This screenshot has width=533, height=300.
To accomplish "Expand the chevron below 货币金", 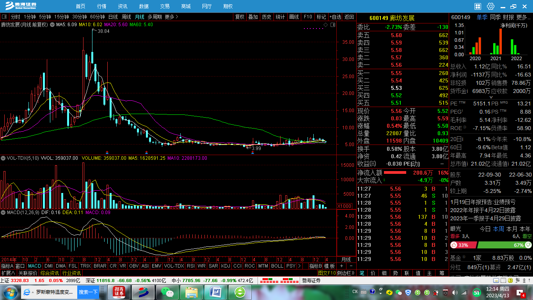I will tap(491, 97).
